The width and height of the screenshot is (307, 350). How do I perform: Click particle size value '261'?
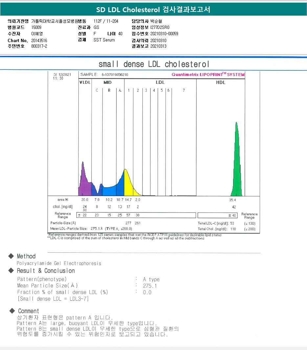[x=138, y=223]
